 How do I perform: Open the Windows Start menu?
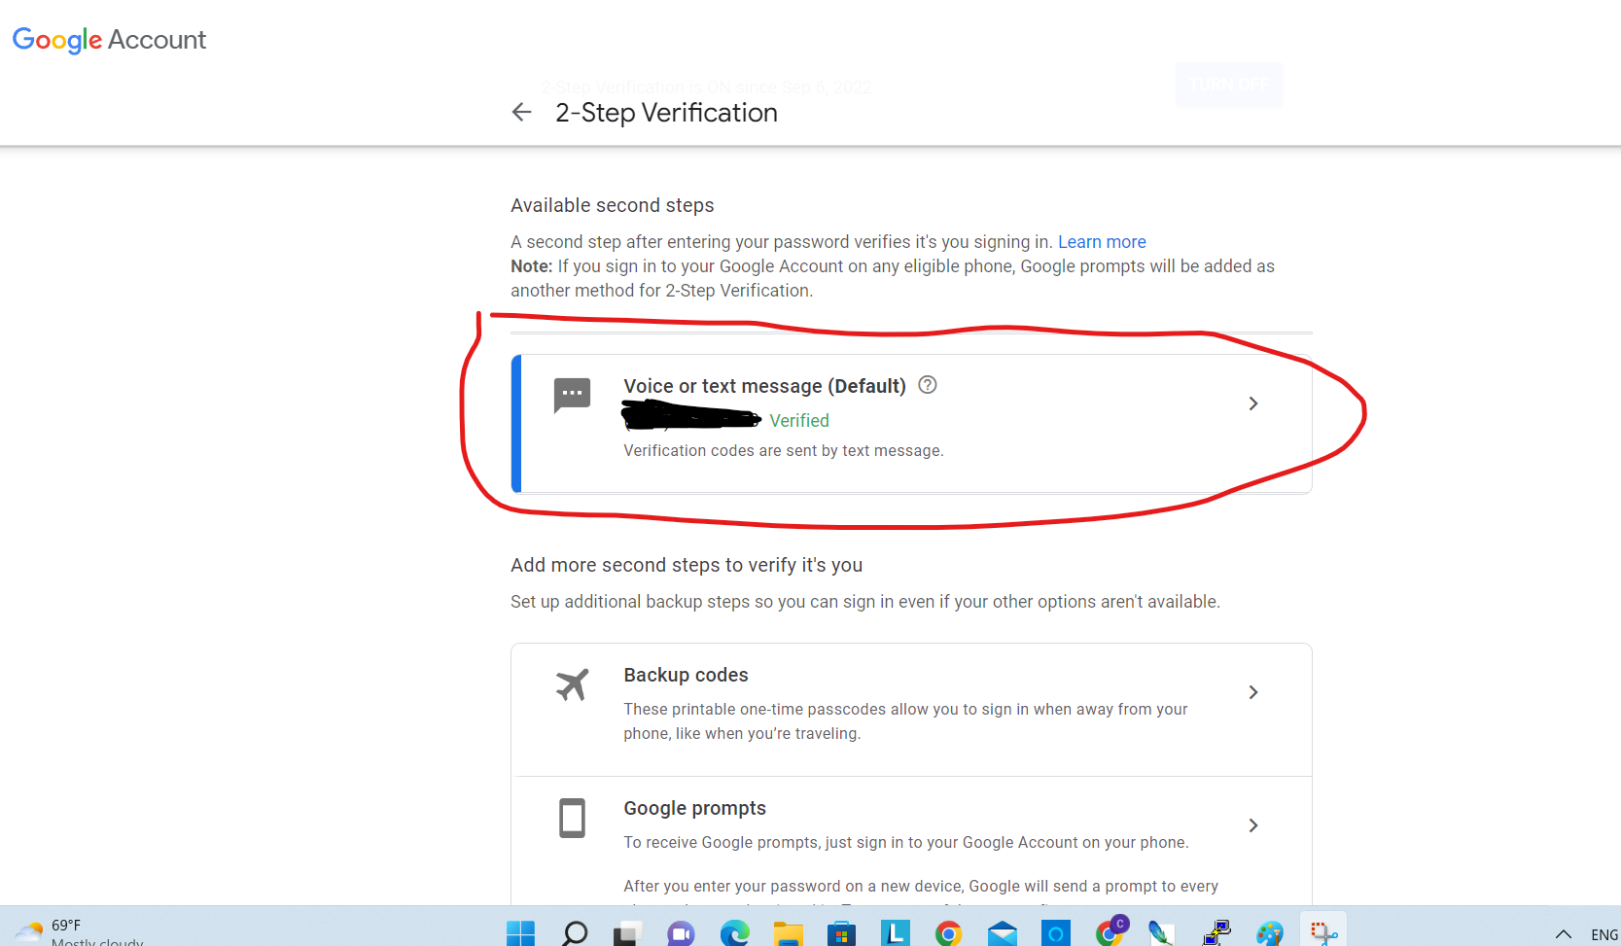coord(520,933)
